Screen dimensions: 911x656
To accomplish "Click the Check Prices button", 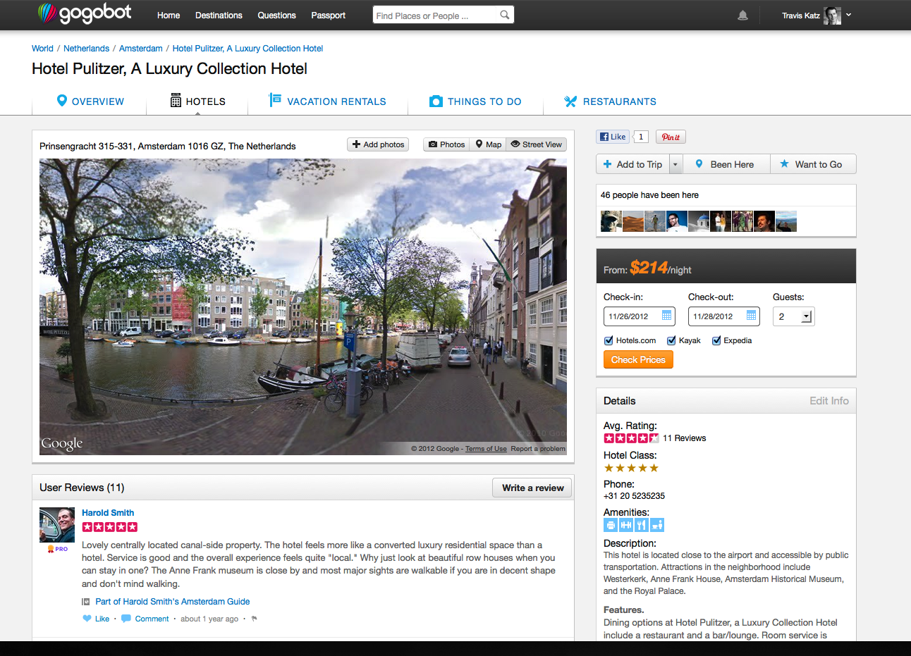I will pos(638,359).
